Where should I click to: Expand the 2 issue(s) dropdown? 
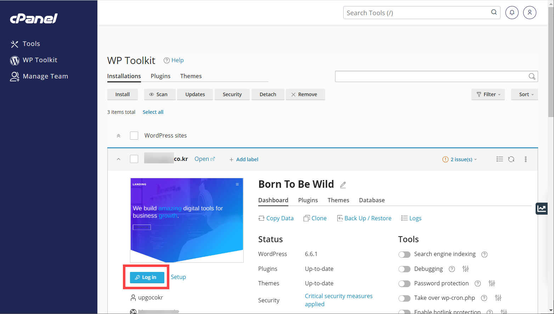tap(460, 159)
